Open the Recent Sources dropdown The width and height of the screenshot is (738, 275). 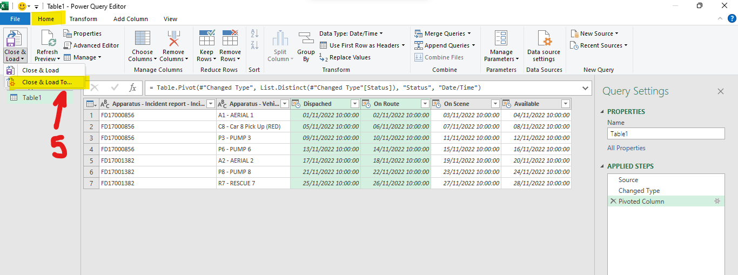click(x=599, y=45)
